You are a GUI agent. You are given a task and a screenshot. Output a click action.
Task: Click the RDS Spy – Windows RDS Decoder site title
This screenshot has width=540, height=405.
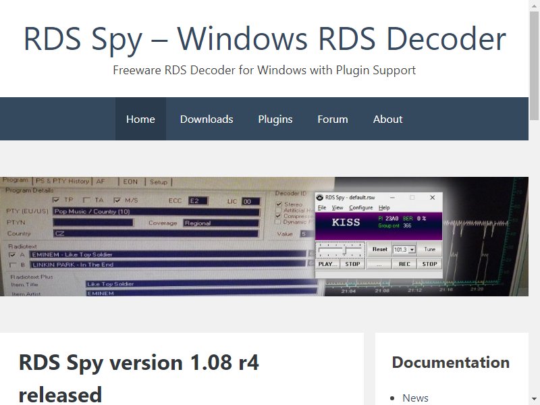point(265,38)
